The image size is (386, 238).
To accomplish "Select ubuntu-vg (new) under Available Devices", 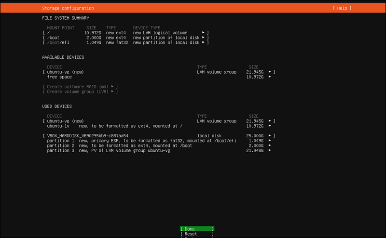I will pos(159,72).
